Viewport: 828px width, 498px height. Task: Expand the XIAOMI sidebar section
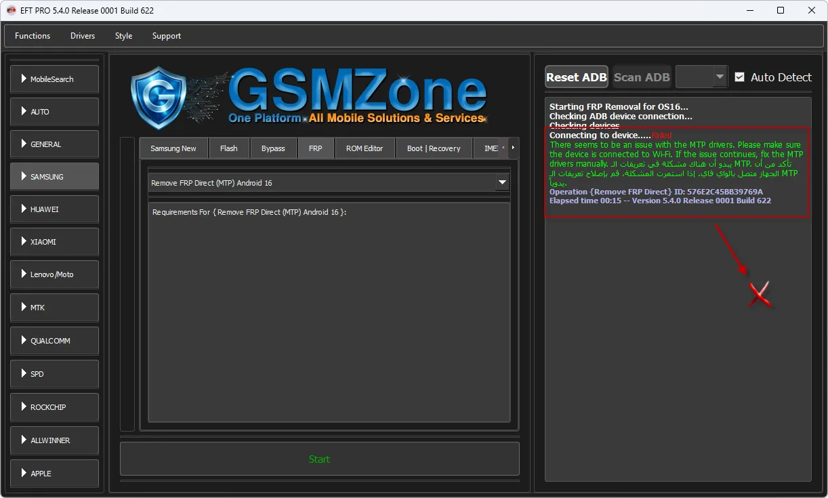(54, 242)
